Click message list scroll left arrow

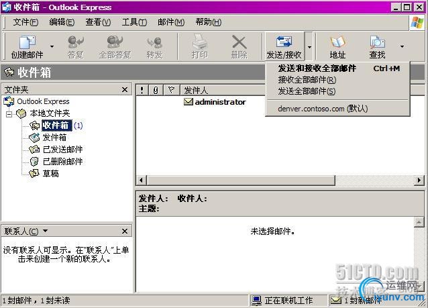pyautogui.click(x=141, y=181)
